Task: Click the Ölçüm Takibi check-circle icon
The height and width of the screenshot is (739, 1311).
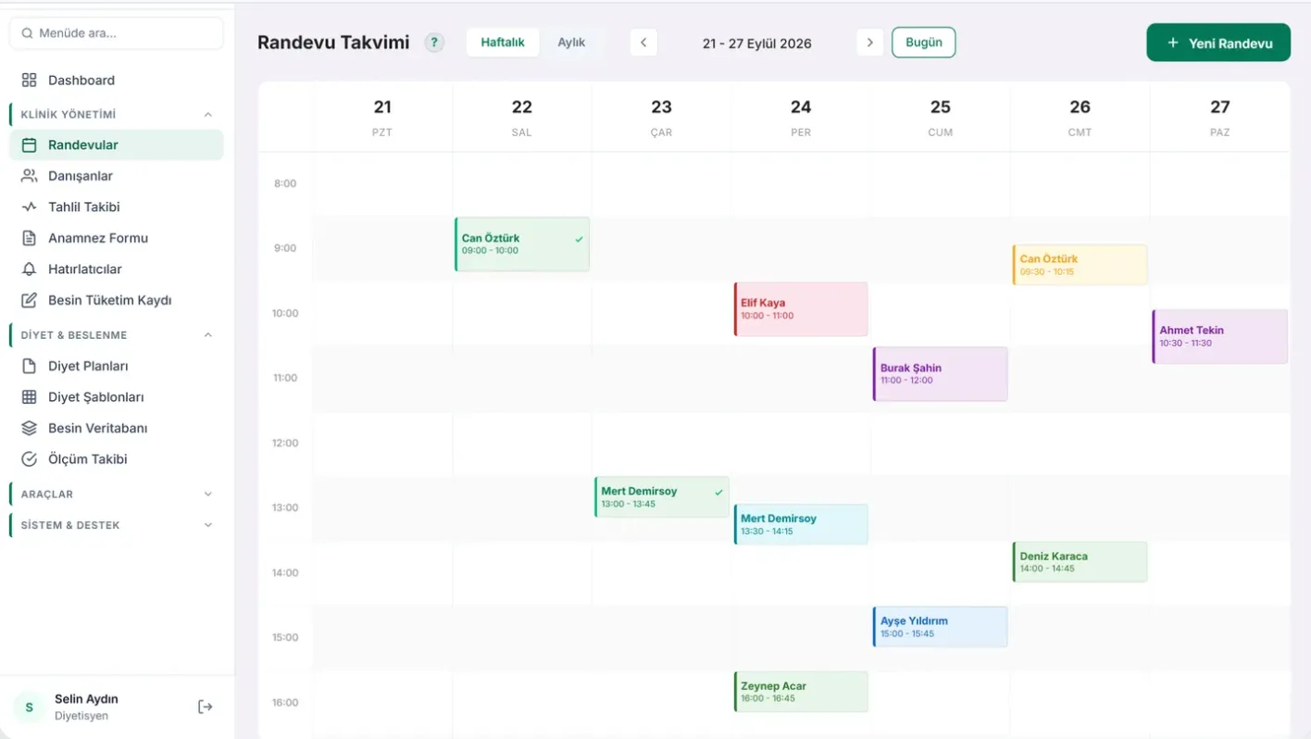Action: 30,459
